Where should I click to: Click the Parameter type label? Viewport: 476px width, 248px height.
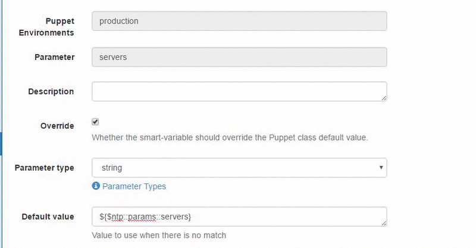tap(44, 167)
